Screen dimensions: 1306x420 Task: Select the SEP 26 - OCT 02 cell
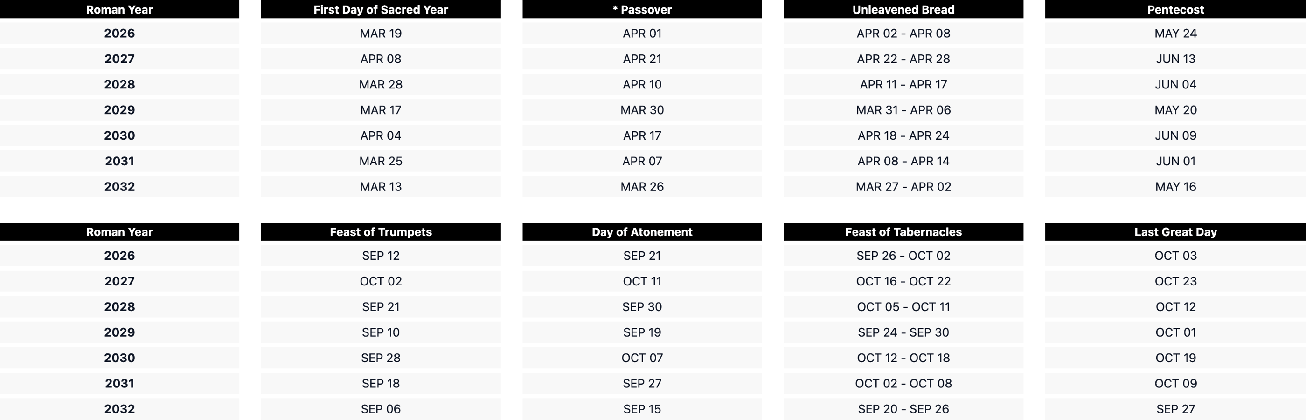pyautogui.click(x=903, y=256)
